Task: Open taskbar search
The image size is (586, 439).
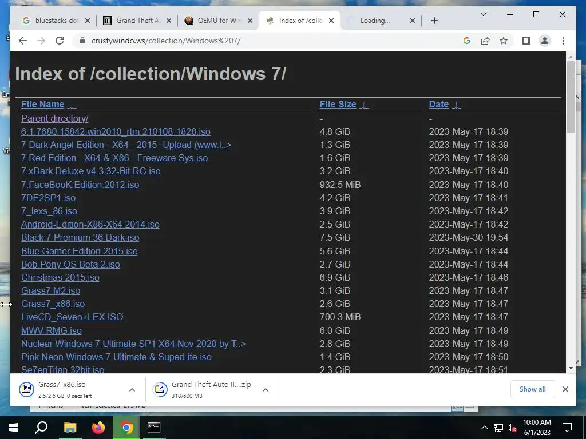Action: tap(41, 428)
